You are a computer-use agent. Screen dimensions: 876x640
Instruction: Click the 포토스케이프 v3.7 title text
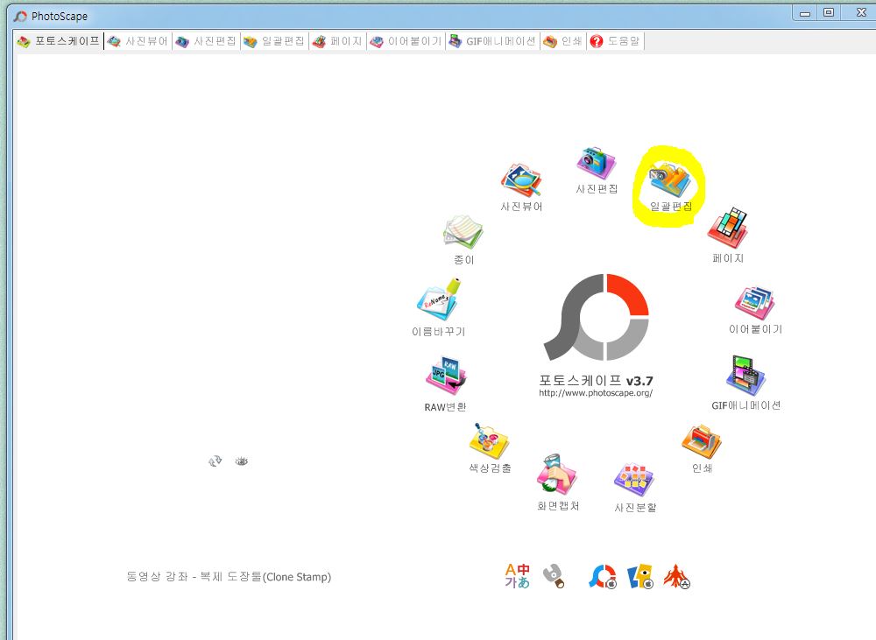(596, 380)
